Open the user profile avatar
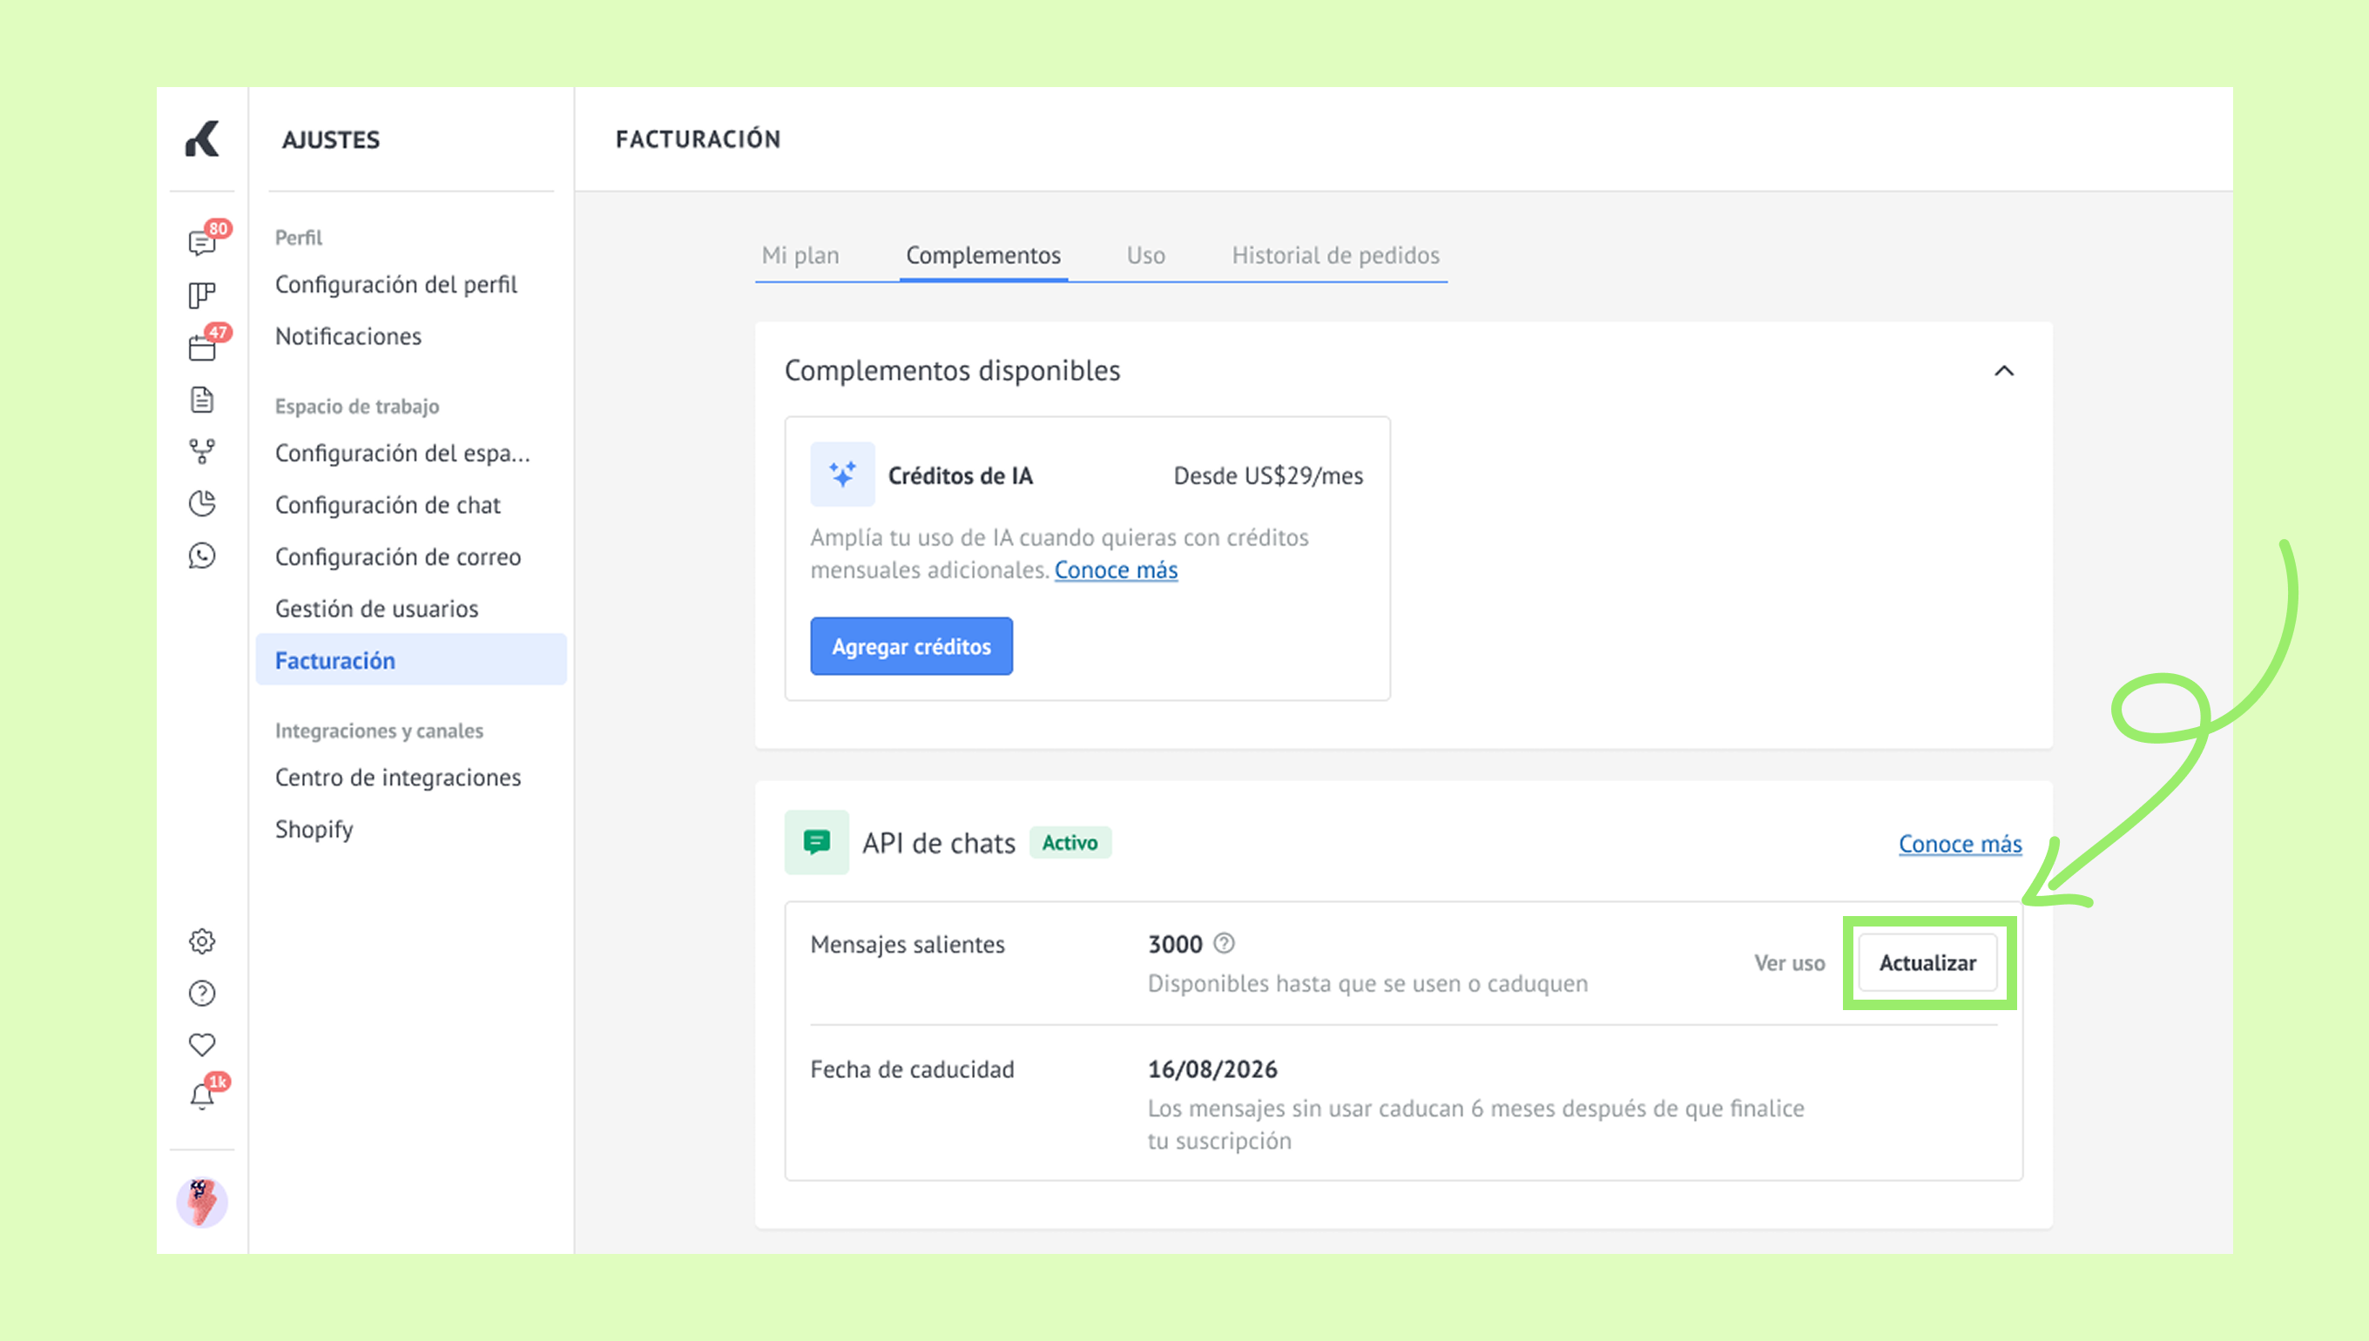This screenshot has width=2369, height=1341. click(x=203, y=1202)
